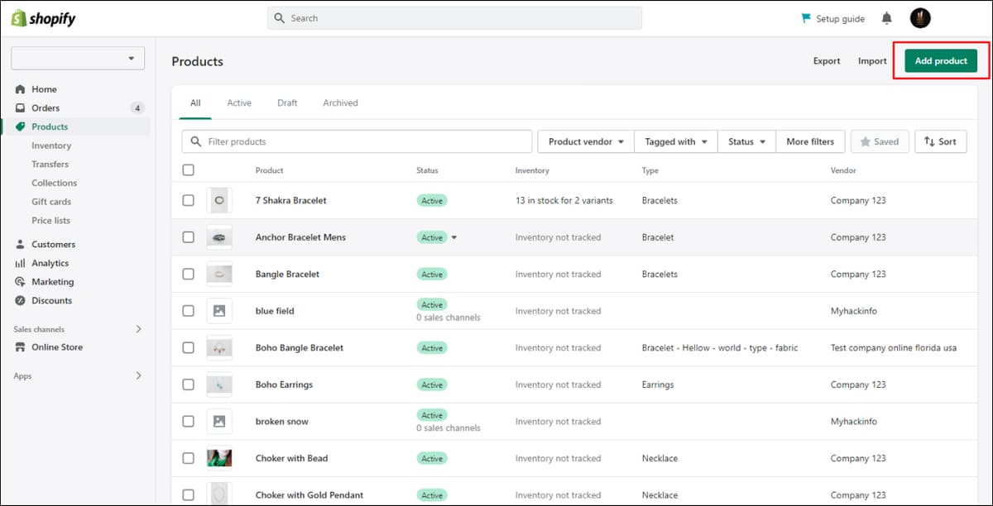The image size is (993, 506).
Task: Check the Boho Bangle Bracelet row
Action: [x=188, y=347]
